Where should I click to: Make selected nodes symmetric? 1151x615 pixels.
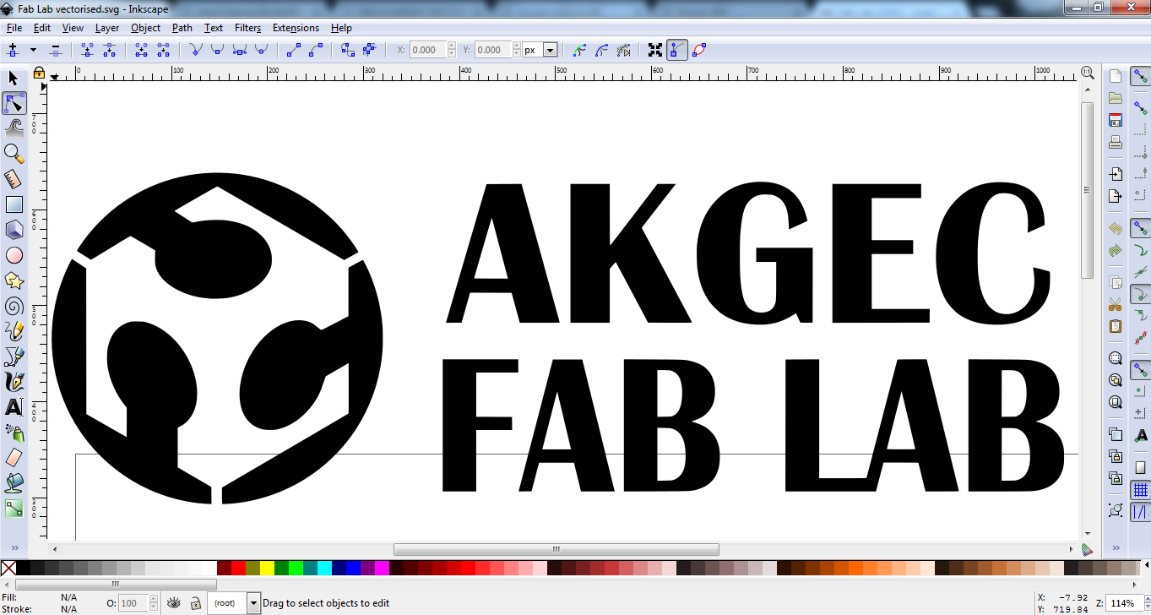pos(239,50)
